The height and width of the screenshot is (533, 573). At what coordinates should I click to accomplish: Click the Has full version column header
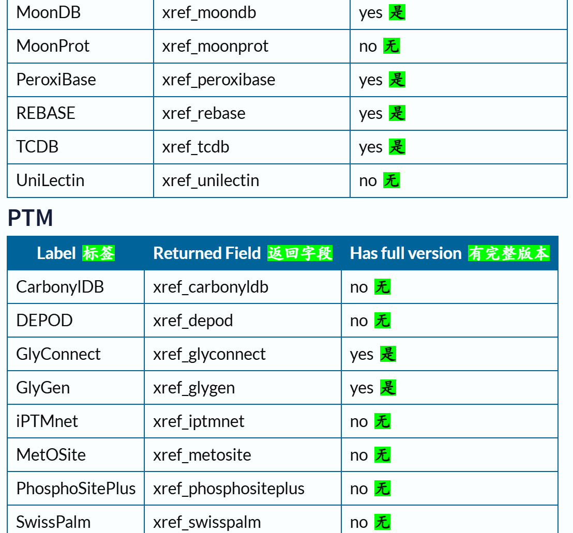tap(449, 253)
